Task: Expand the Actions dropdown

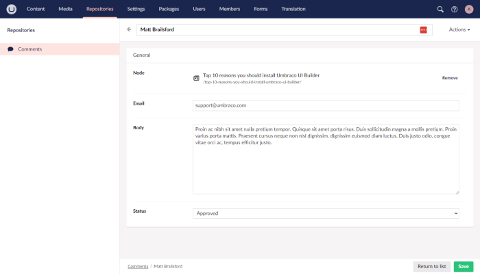Action: (459, 29)
